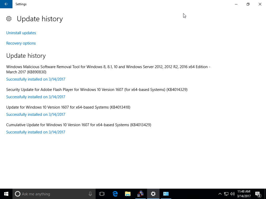
Task: Open Action Center notifications icon
Action: tap(258, 194)
